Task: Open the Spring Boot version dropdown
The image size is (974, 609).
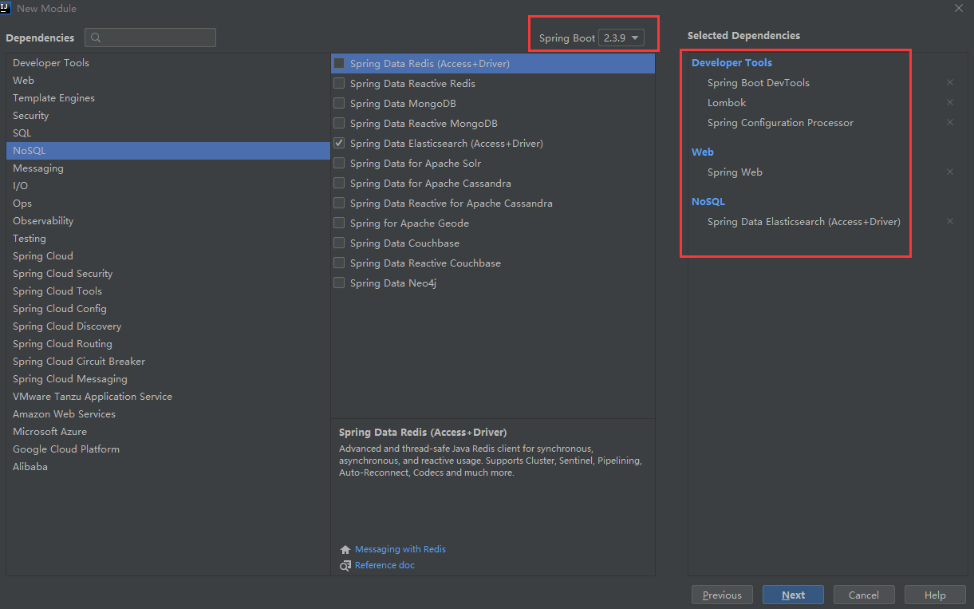Action: point(621,38)
